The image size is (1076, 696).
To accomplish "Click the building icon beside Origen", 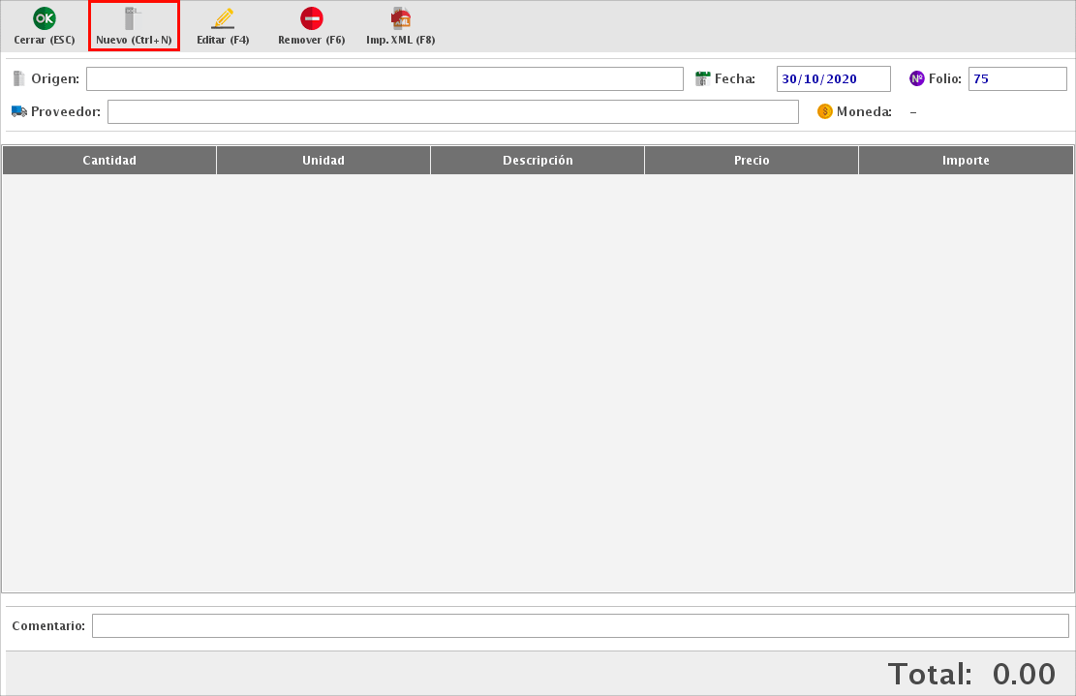I will (19, 78).
